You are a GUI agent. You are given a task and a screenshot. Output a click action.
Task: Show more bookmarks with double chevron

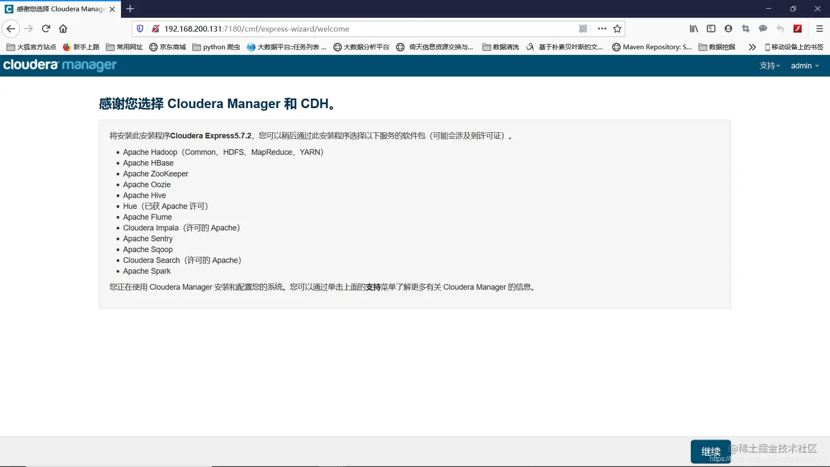[x=752, y=47]
